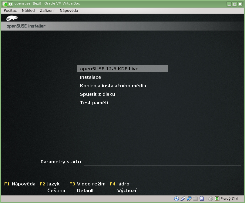The width and height of the screenshot is (245, 203).
Task: Click the square button next to the title bar icon
Action: [x=11, y=4]
